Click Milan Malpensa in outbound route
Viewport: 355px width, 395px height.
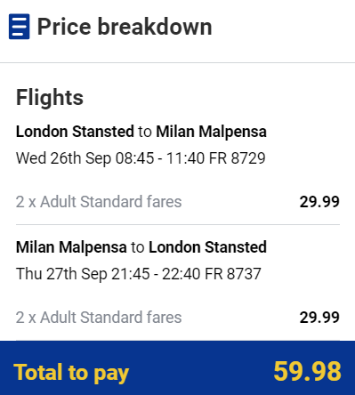click(x=211, y=132)
